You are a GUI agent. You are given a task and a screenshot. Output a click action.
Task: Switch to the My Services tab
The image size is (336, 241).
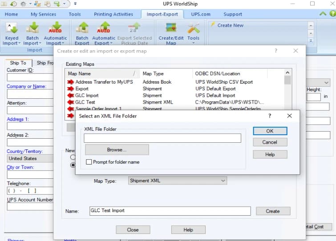click(44, 14)
